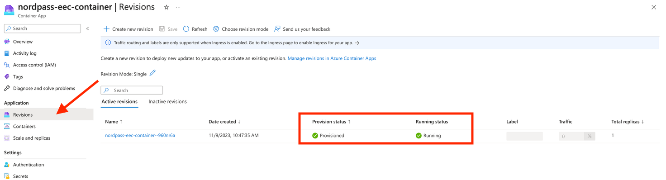
Task: Open Diagnose and solve problems
Action: coord(44,89)
